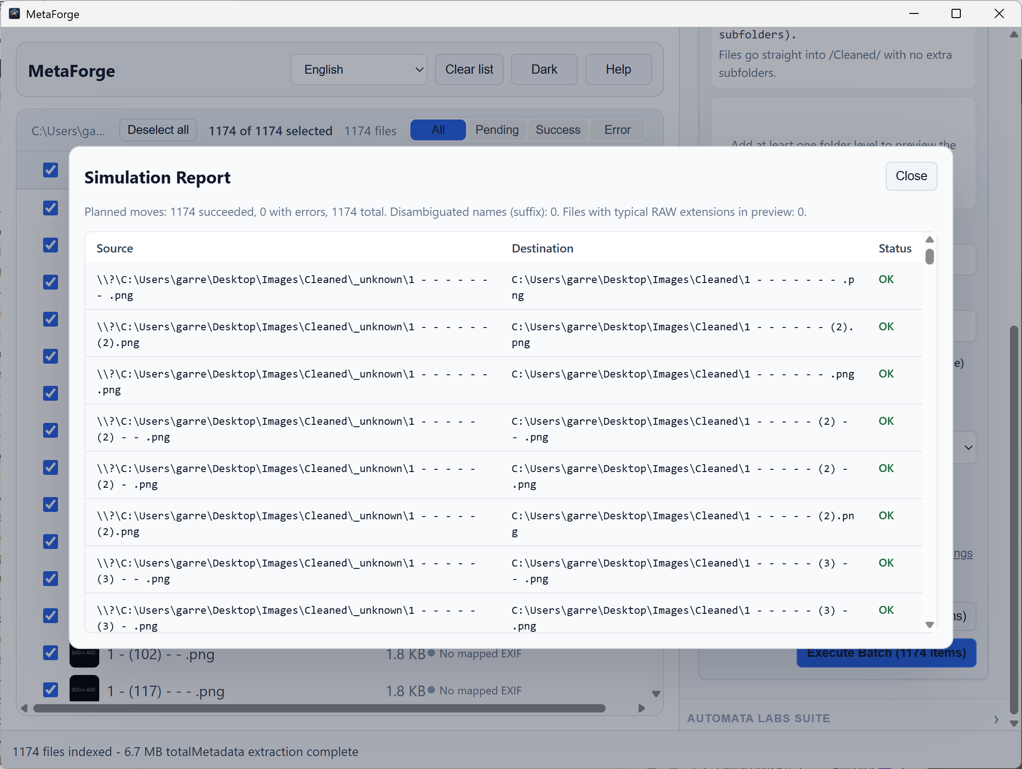Image resolution: width=1022 pixels, height=769 pixels.
Task: Click the AUTOMATA LABS SUITE label
Action: point(759,719)
